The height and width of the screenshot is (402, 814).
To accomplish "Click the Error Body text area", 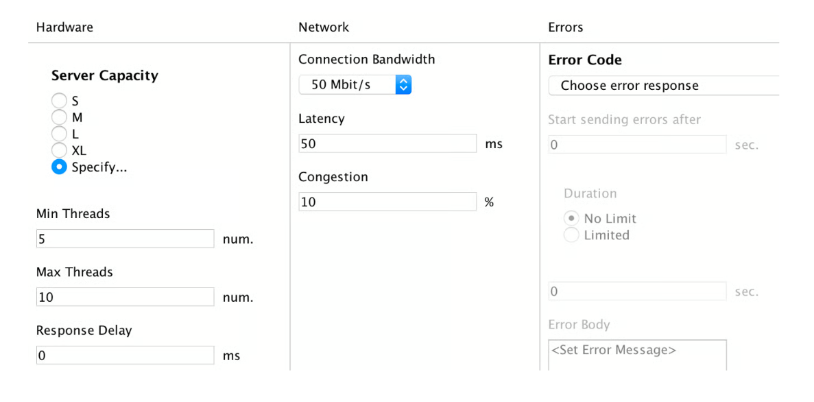I will [636, 355].
